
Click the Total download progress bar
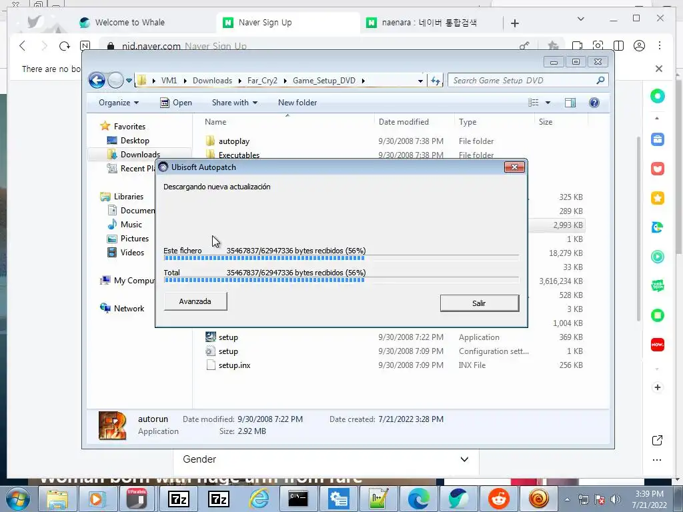tap(341, 280)
